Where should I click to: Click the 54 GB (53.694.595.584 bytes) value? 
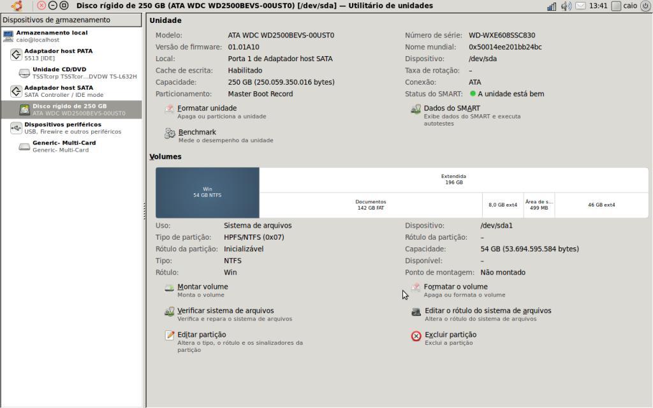pyautogui.click(x=530, y=249)
